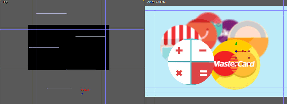Click the left-middle selection handle
Screen dimensions: 287x104
[236, 58]
